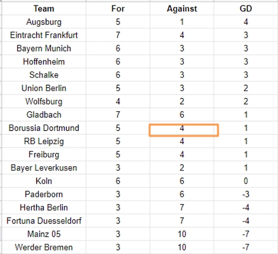Viewport: 278px width, 254px height.
Task: Click the highlighted Borussia Dortmund Against cell
Action: coord(184,130)
